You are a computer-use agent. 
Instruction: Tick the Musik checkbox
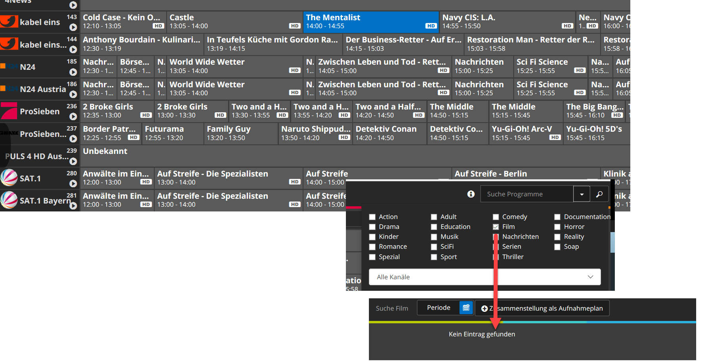tap(434, 237)
